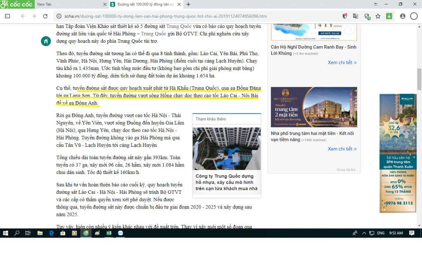Open the Thanh Xuân apartment banner ad
The height and width of the screenshot is (278, 422).
point(398,153)
